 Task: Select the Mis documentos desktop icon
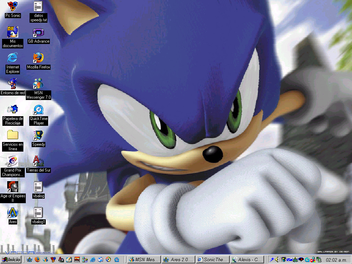[x=13, y=37]
